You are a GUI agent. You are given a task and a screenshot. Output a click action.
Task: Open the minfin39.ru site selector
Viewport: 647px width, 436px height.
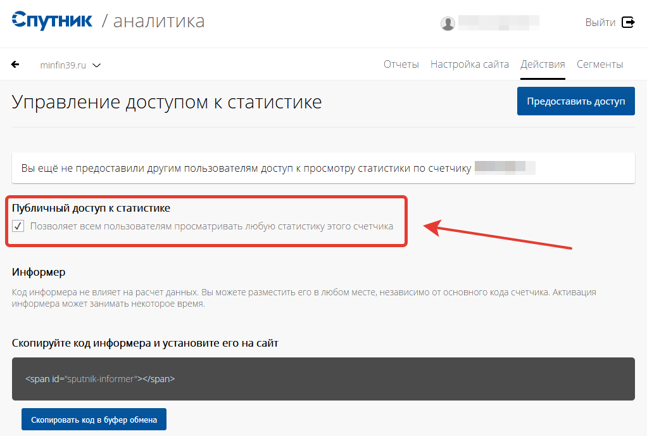63,65
